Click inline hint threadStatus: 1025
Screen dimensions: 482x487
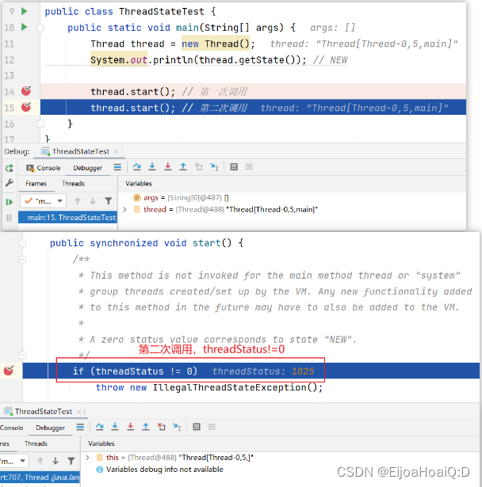263,371
